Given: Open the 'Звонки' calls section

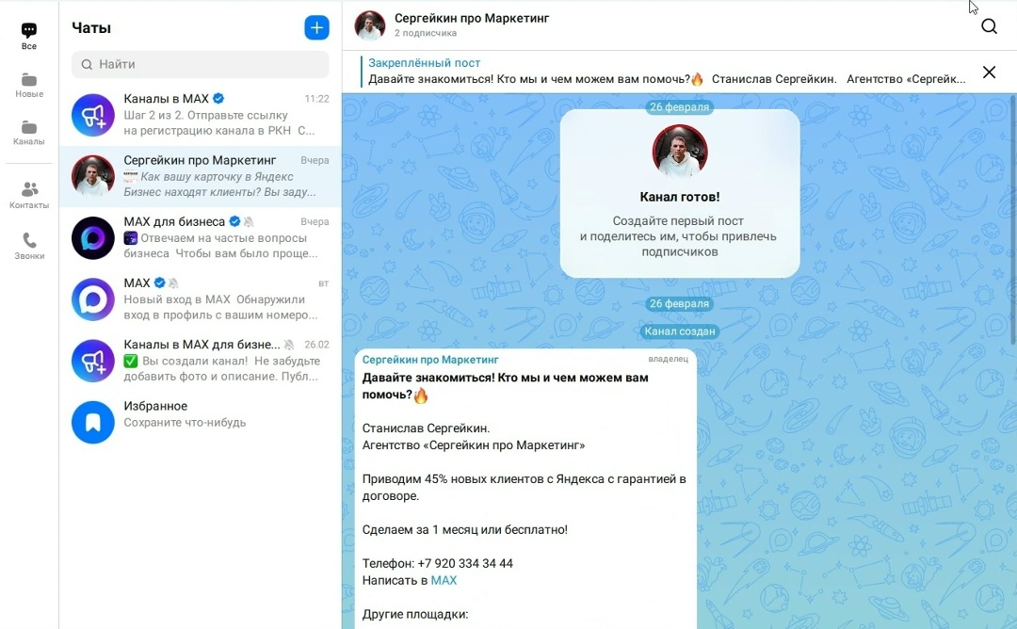Looking at the screenshot, I should click(x=28, y=247).
